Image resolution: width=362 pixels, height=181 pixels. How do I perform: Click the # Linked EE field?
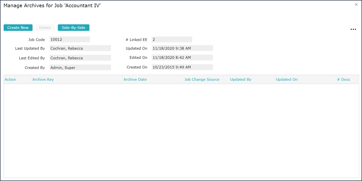[172, 39]
